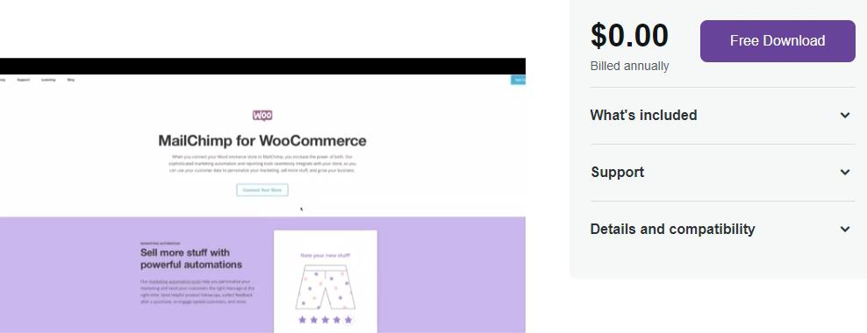867x333 pixels.
Task: Click the blue button at preview top-right
Action: pyautogui.click(x=518, y=80)
